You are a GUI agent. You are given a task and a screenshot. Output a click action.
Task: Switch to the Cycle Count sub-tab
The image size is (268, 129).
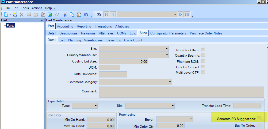pos(133,40)
